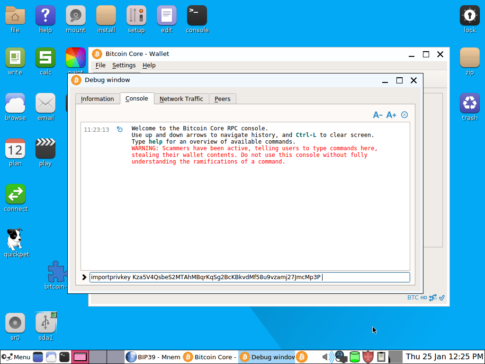Open the File menu in Bitcoin Core
Screen dimensions: 485x364
click(100, 65)
